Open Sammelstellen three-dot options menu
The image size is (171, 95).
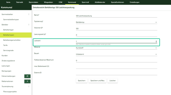tap(29, 14)
